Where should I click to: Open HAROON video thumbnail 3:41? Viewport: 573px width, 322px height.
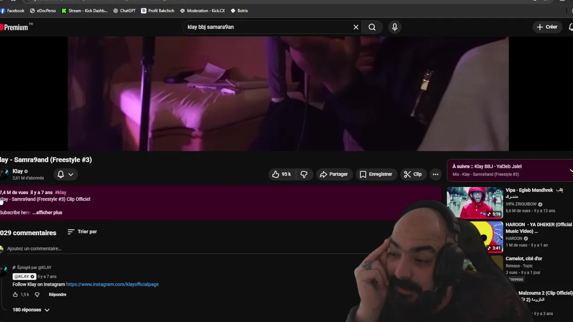pyautogui.click(x=475, y=237)
